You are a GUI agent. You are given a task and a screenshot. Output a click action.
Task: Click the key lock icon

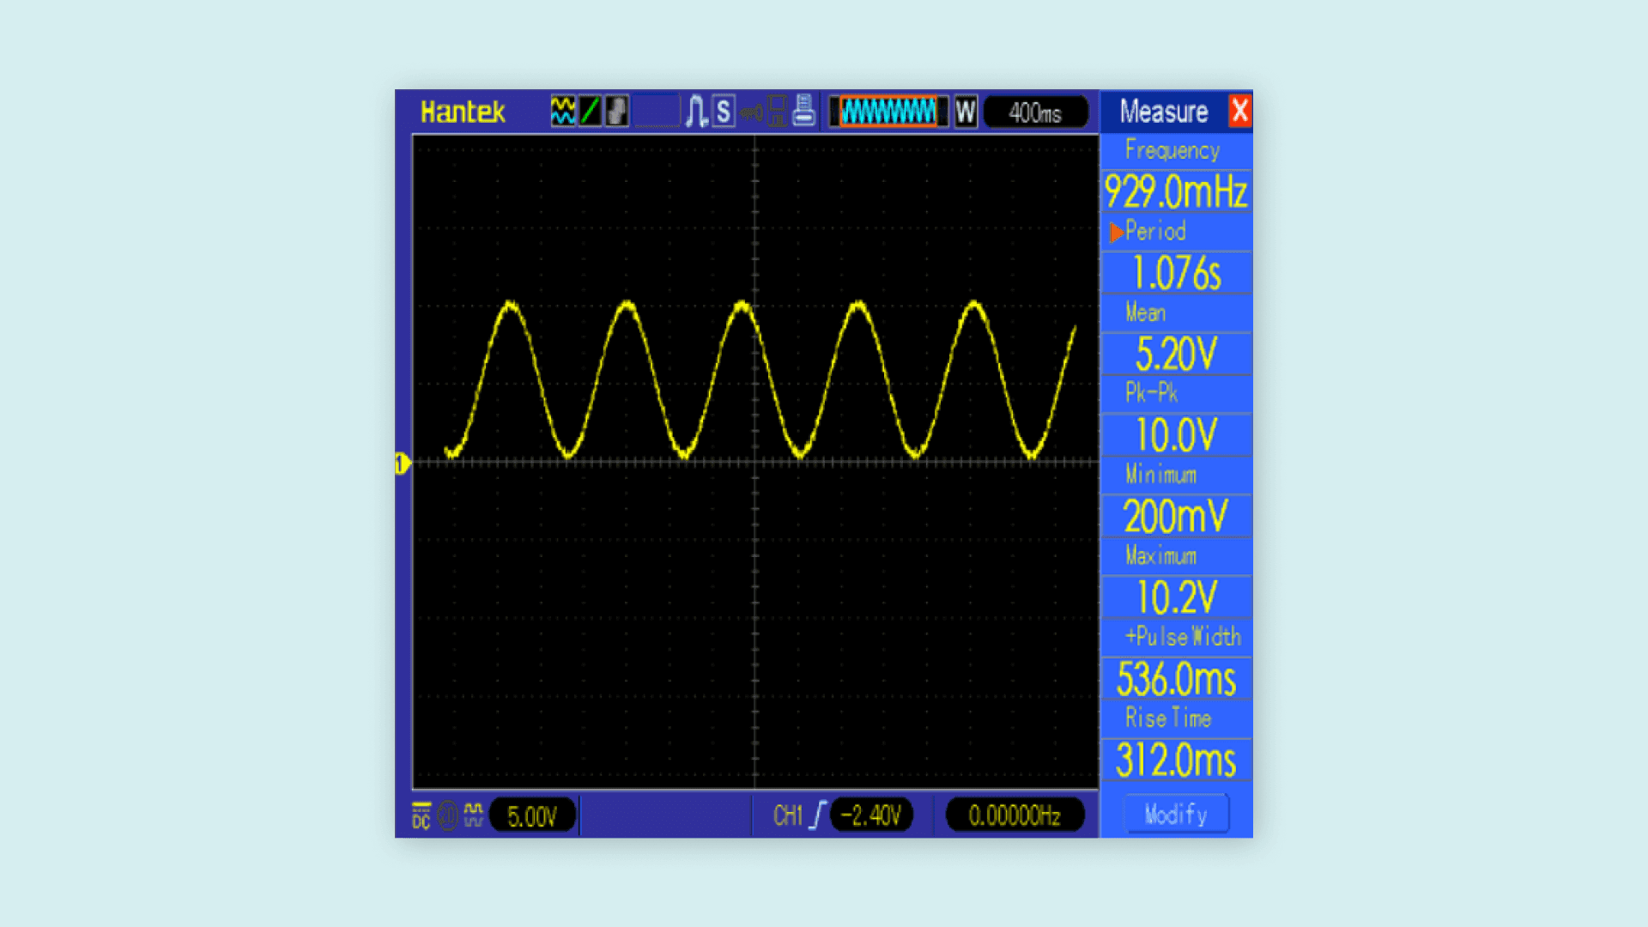(x=752, y=112)
